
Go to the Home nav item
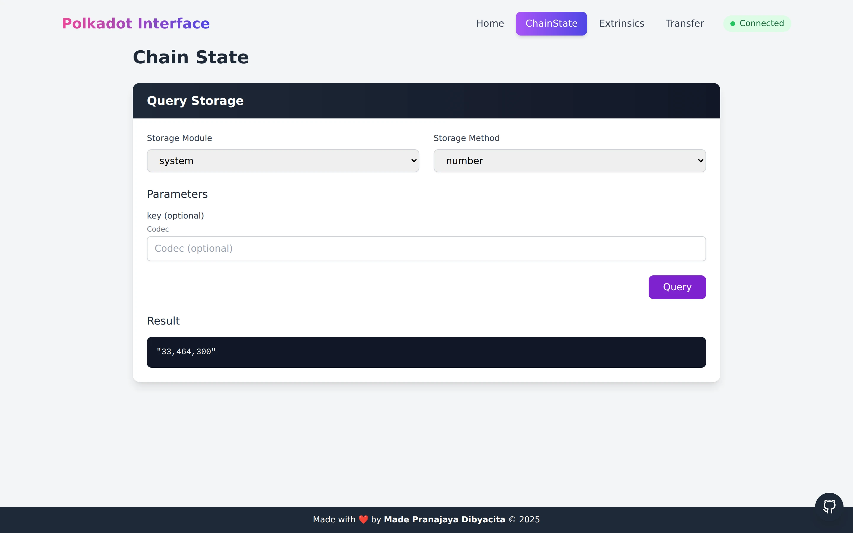coord(490,23)
